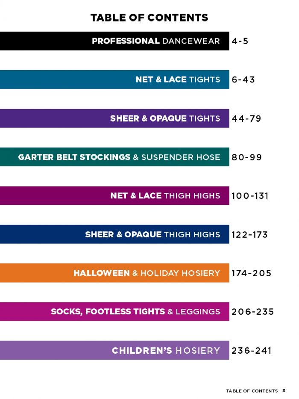The height and width of the screenshot is (399, 299).
Task: Click the 174-205 page range
Action: tap(251, 273)
